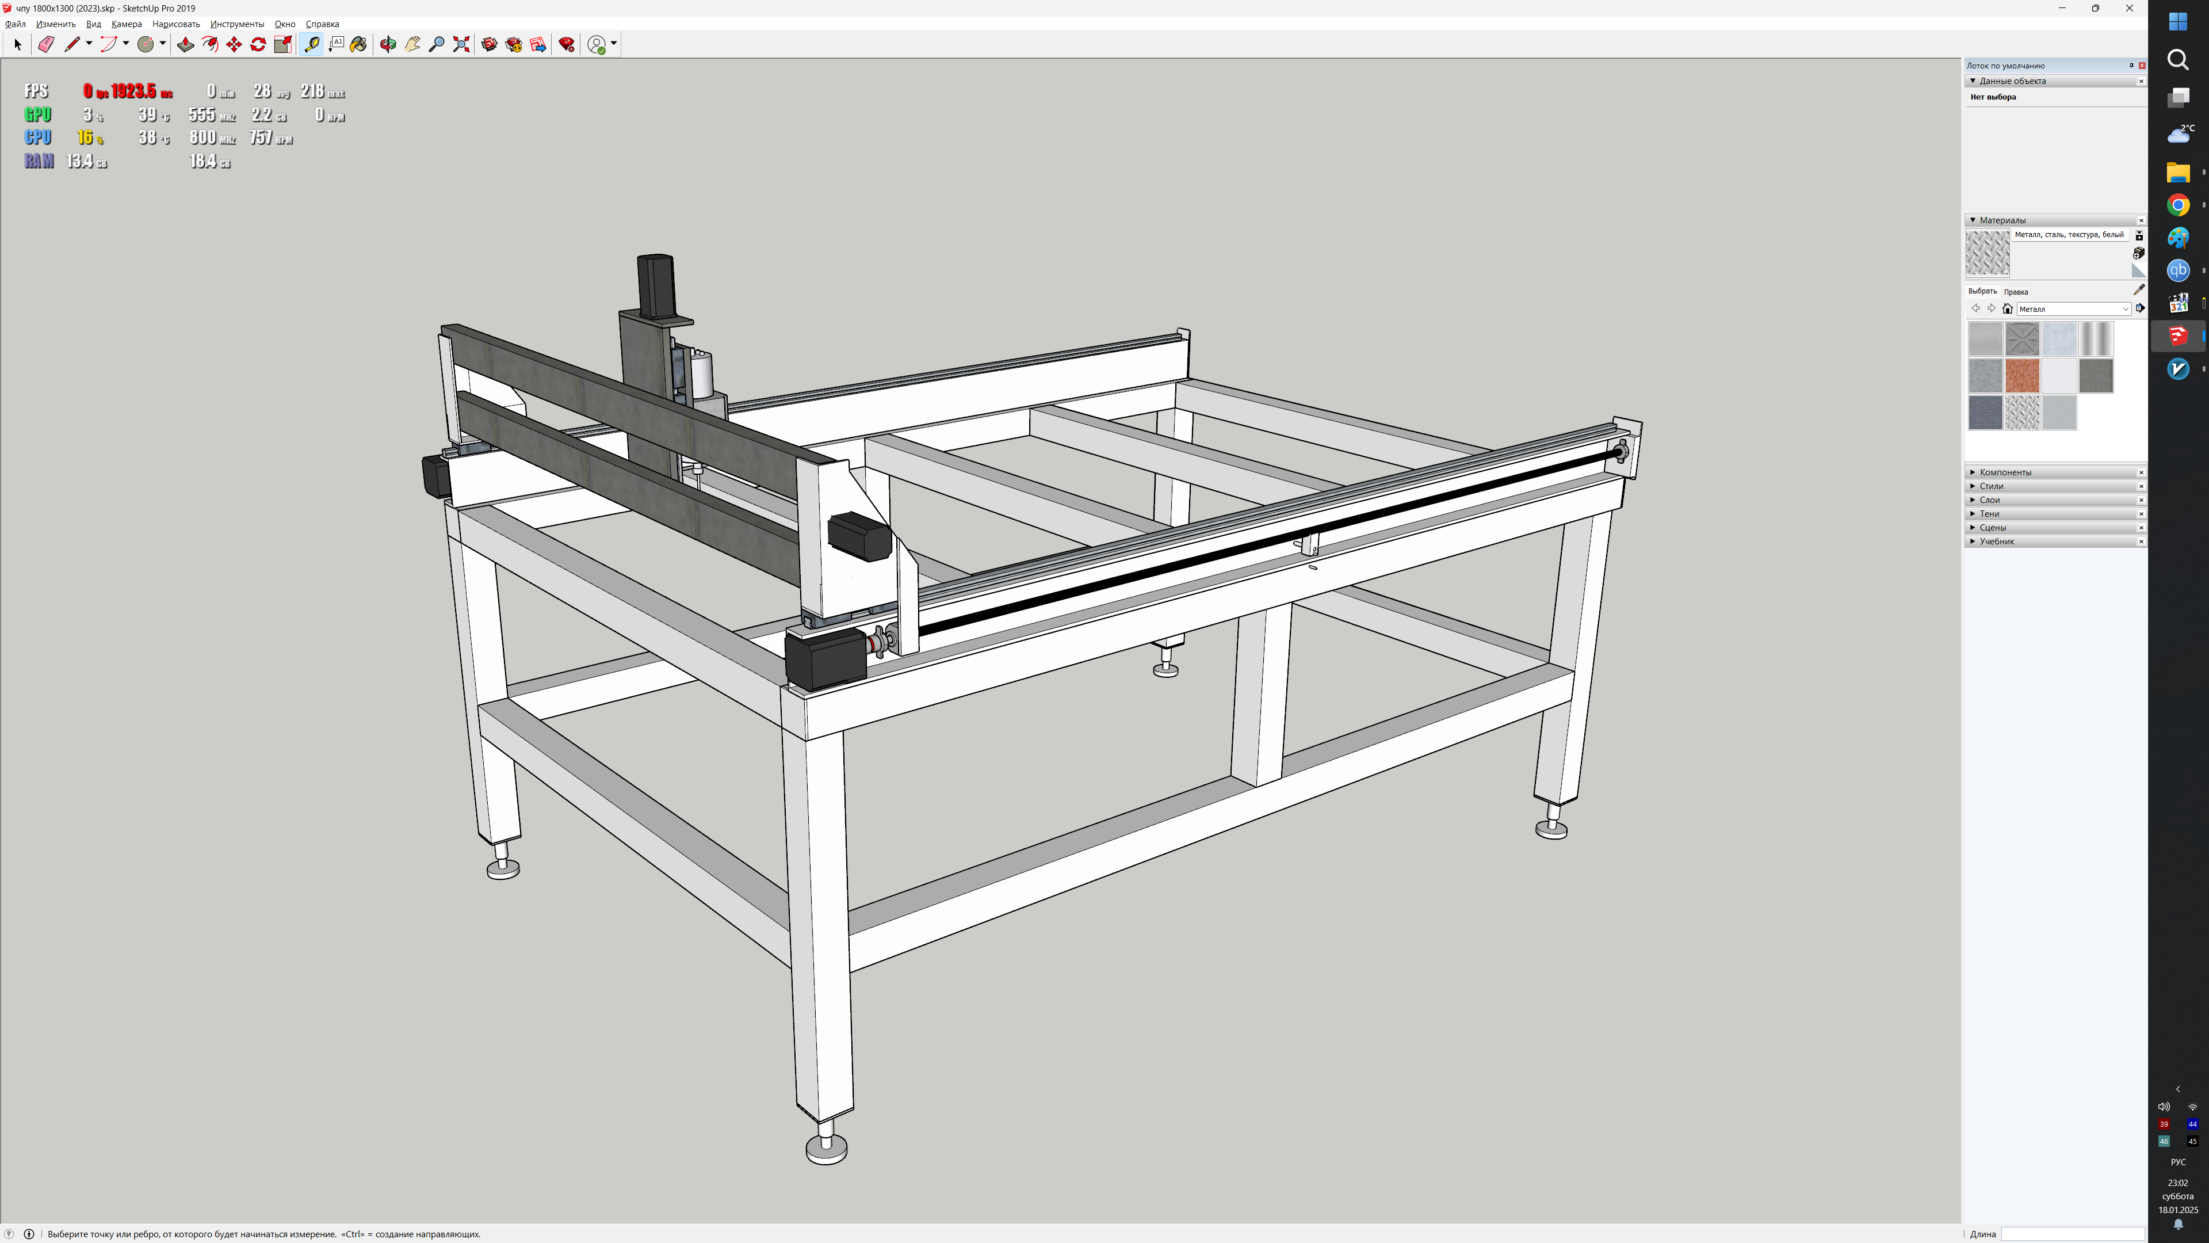Open the Extension Manager ruby icon
This screenshot has width=2209, height=1243.
(x=567, y=45)
